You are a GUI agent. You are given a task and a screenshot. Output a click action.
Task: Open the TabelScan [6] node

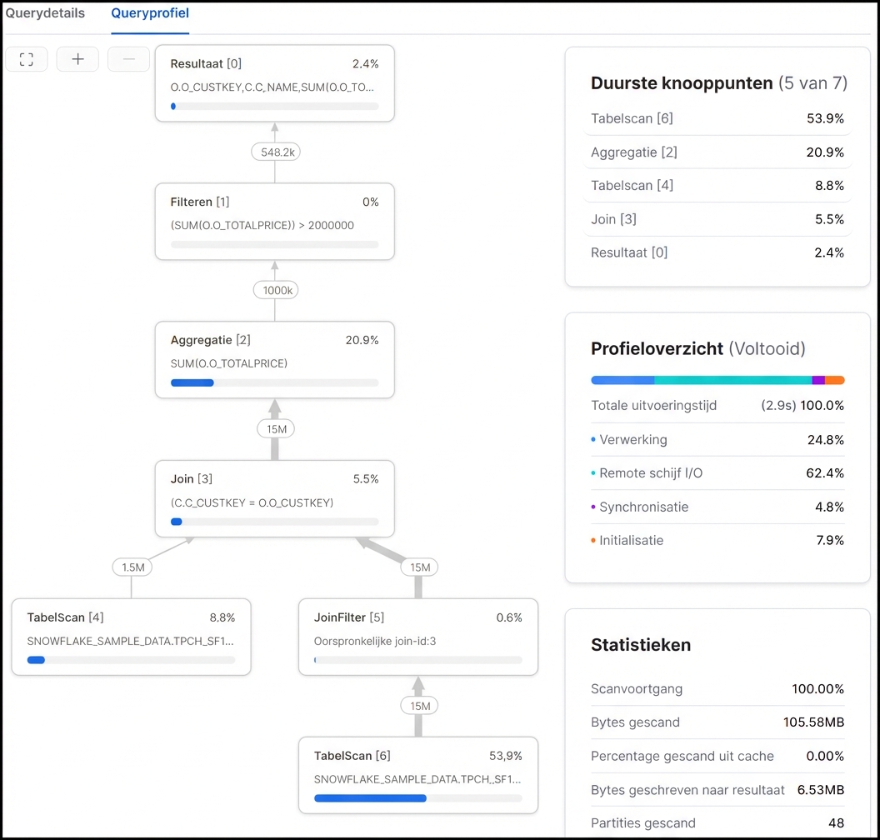point(418,775)
